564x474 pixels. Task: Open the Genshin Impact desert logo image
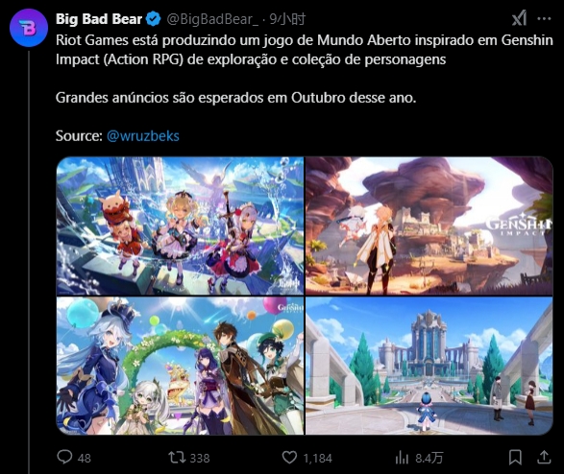(429, 225)
